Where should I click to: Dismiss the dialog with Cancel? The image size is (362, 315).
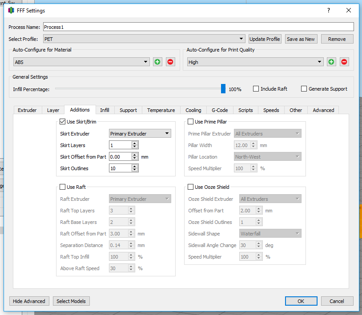(x=337, y=301)
